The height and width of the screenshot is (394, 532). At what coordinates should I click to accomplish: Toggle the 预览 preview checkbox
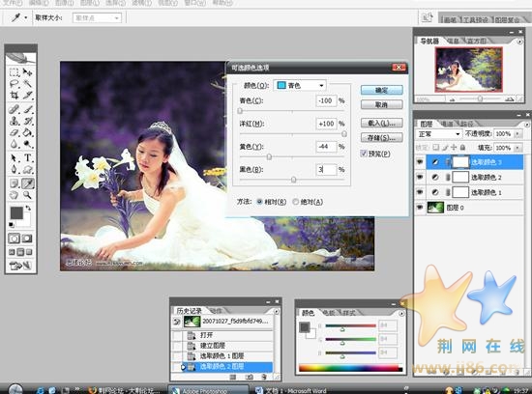(364, 154)
